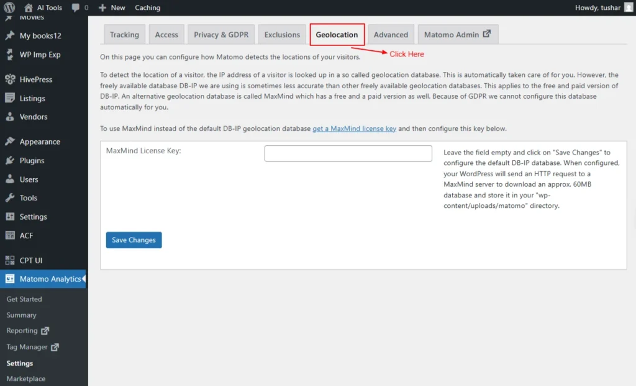Open the Matomo Admin external tab
The height and width of the screenshot is (386, 636).
coord(457,35)
